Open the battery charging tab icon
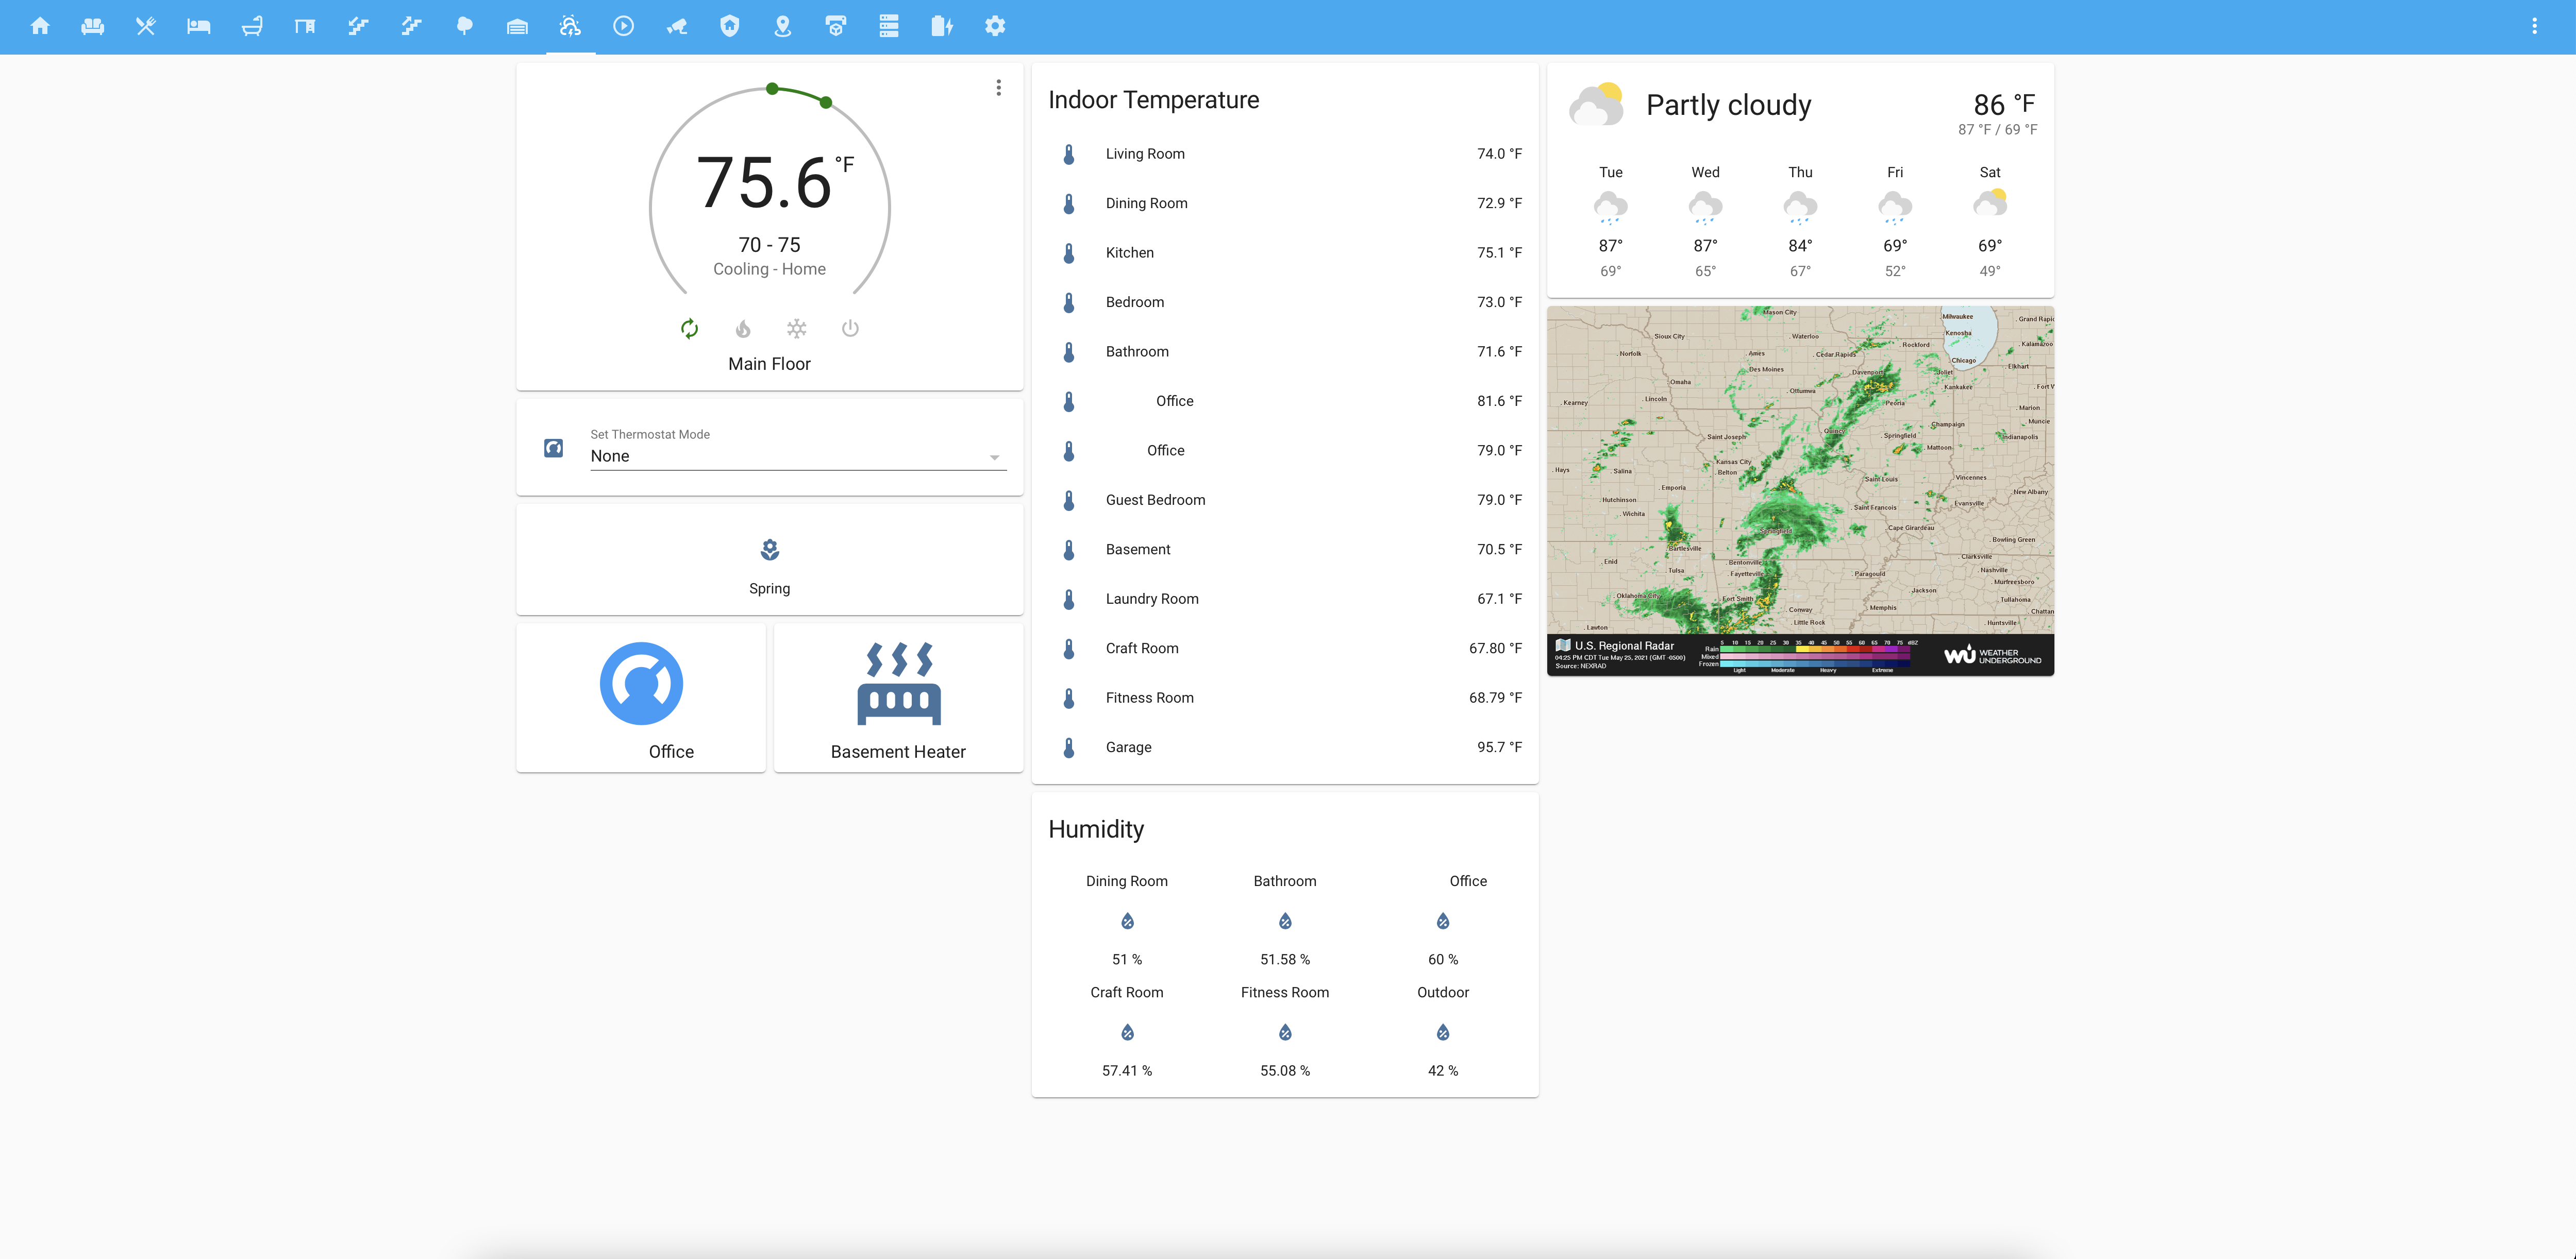Image resolution: width=2576 pixels, height=1259 pixels. tap(942, 26)
